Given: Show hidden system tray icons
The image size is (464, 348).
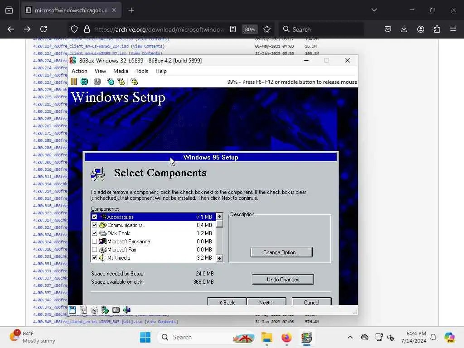Looking at the screenshot, I should 350,337.
